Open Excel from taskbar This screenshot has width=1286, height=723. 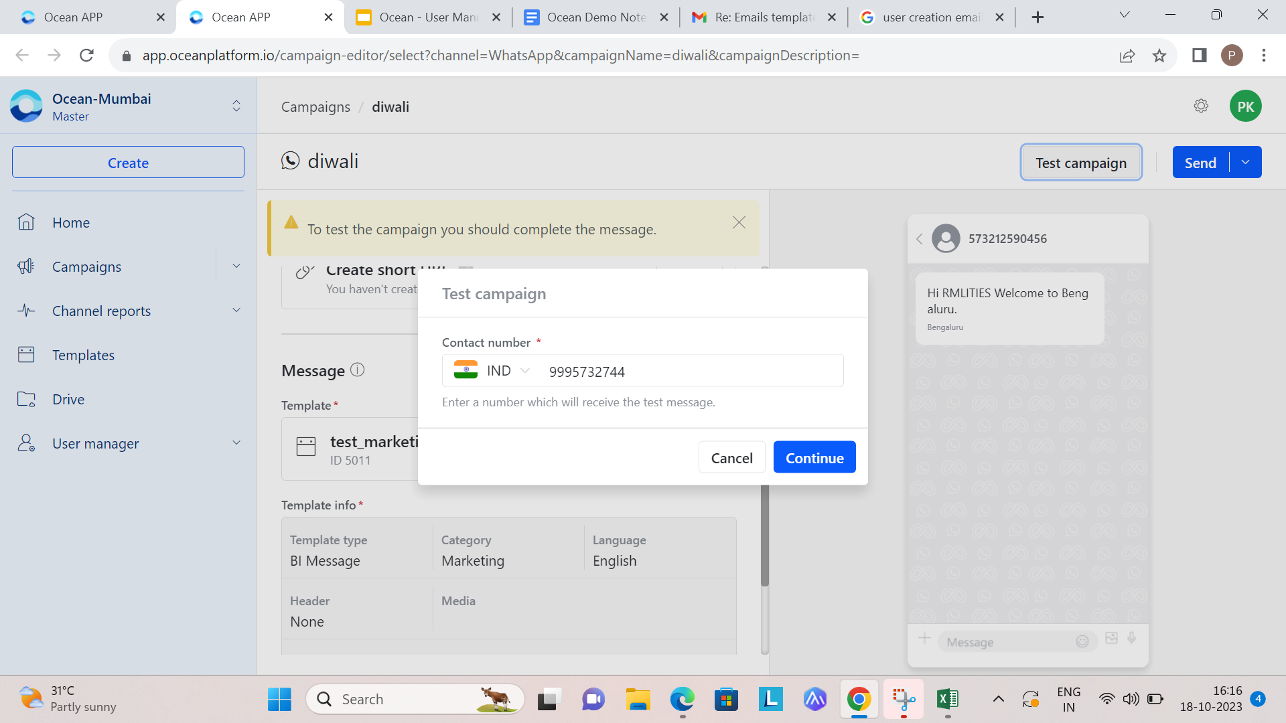948,700
